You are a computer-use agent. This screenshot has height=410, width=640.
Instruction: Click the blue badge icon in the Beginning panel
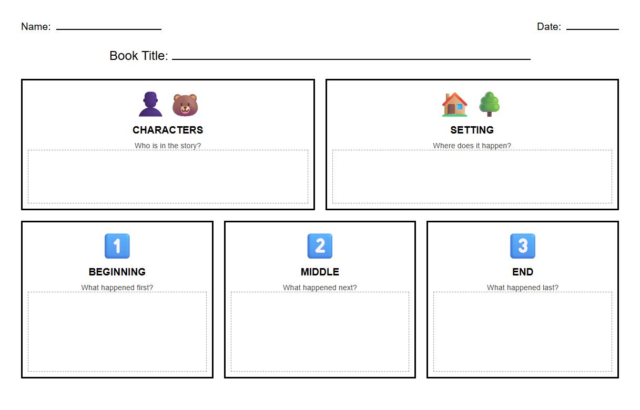117,245
